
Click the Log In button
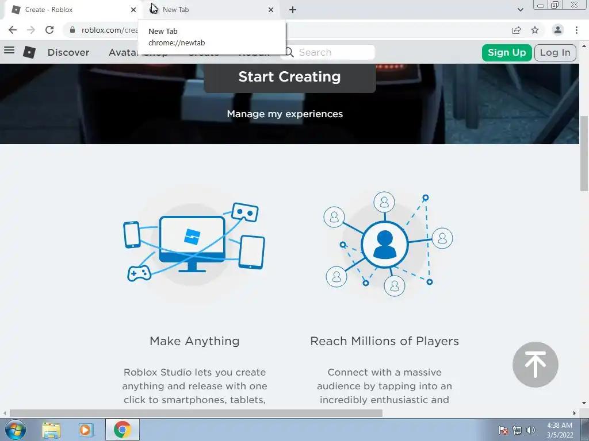pyautogui.click(x=555, y=52)
